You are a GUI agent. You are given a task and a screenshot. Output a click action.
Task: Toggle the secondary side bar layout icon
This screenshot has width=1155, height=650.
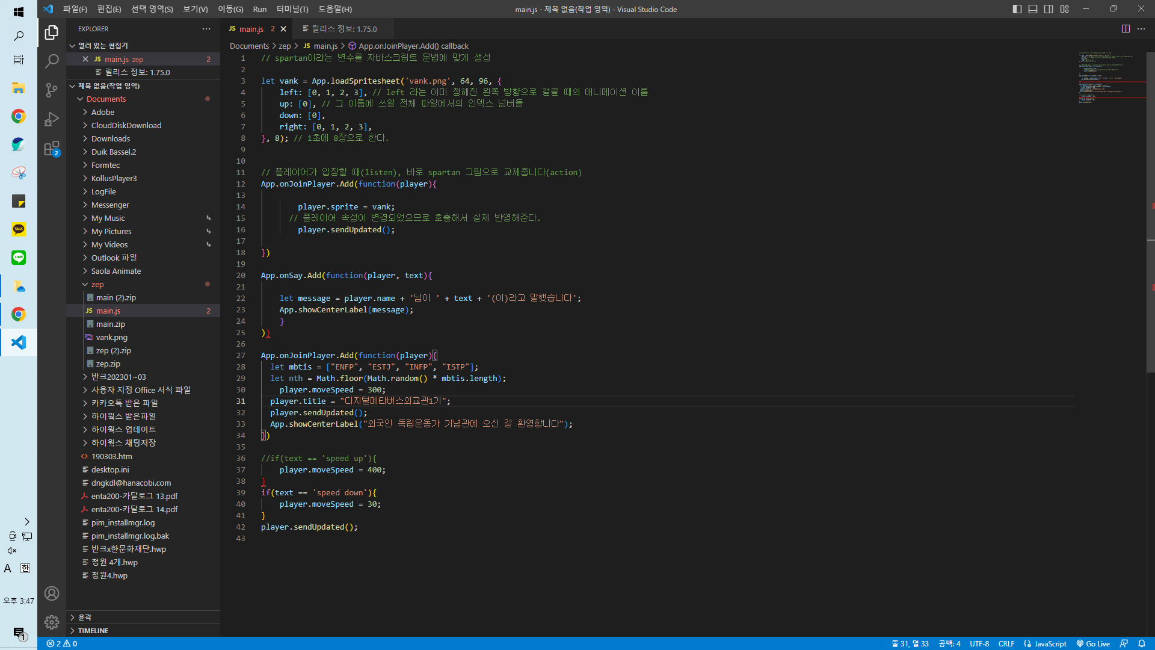pyautogui.click(x=1049, y=9)
